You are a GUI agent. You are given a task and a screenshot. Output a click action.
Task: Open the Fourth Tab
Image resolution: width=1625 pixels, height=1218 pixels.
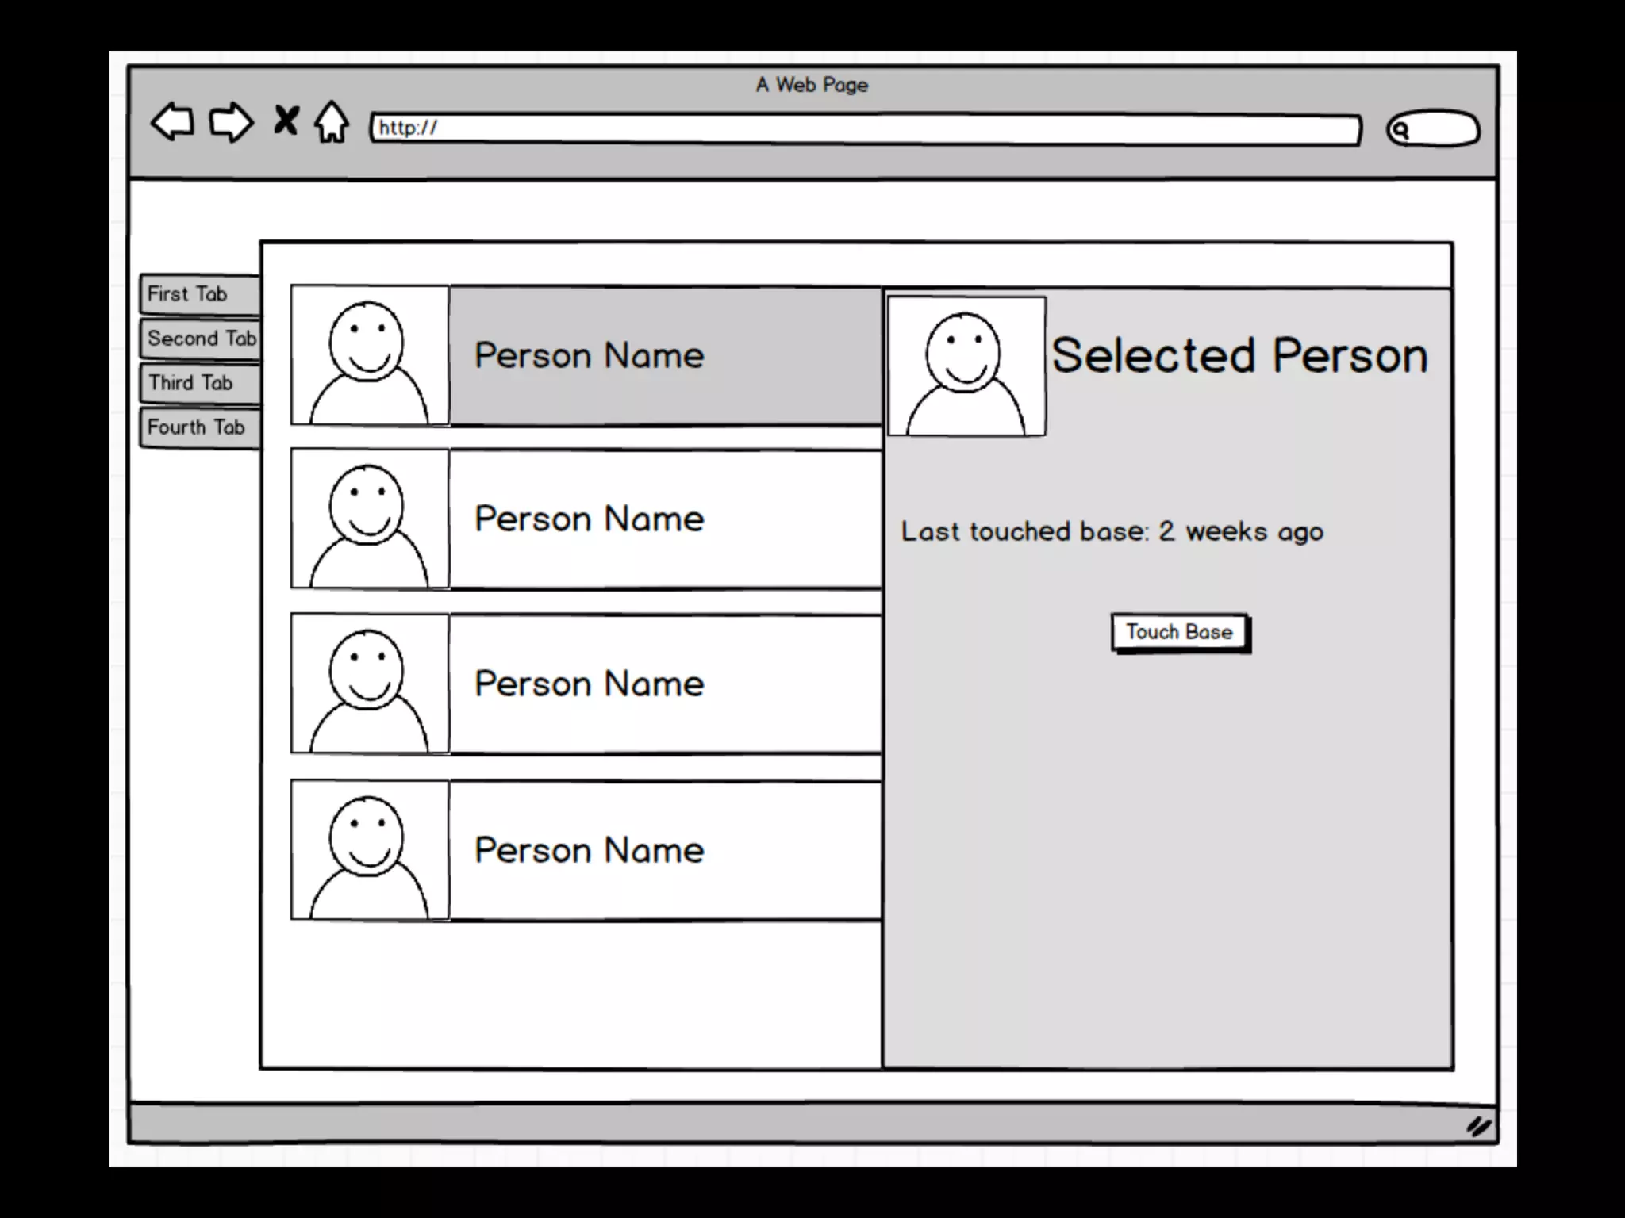click(x=200, y=427)
